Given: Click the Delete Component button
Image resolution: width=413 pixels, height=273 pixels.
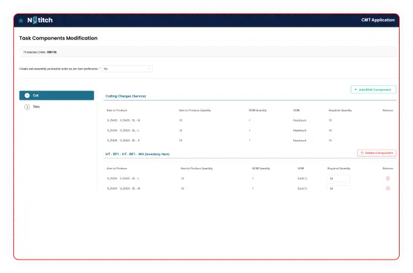Looking at the screenshot, I should pos(377,153).
